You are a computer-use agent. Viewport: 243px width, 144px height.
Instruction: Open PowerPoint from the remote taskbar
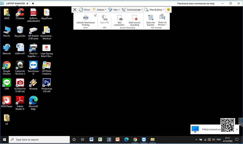tap(118, 140)
